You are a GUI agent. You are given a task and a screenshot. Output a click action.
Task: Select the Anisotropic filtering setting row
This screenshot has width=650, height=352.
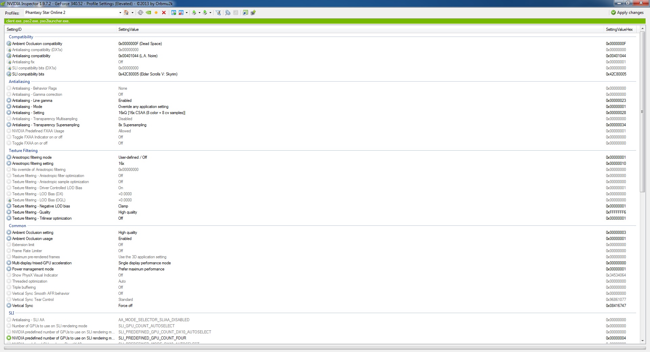pyautogui.click(x=320, y=163)
